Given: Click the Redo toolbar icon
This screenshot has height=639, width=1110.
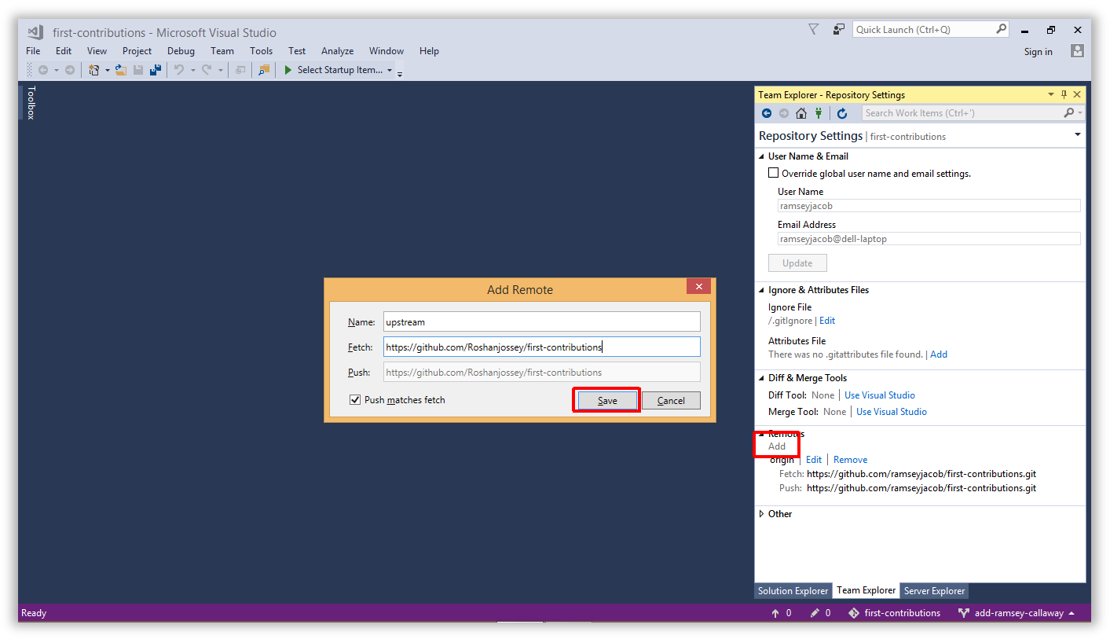Looking at the screenshot, I should pyautogui.click(x=207, y=70).
